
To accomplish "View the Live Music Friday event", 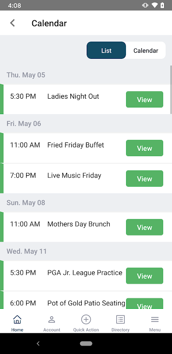I will [x=145, y=178].
